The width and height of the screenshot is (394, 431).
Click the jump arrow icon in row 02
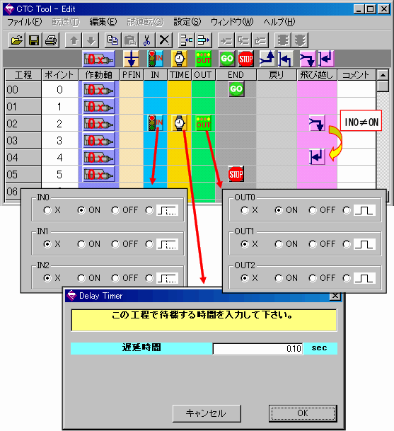coord(316,123)
